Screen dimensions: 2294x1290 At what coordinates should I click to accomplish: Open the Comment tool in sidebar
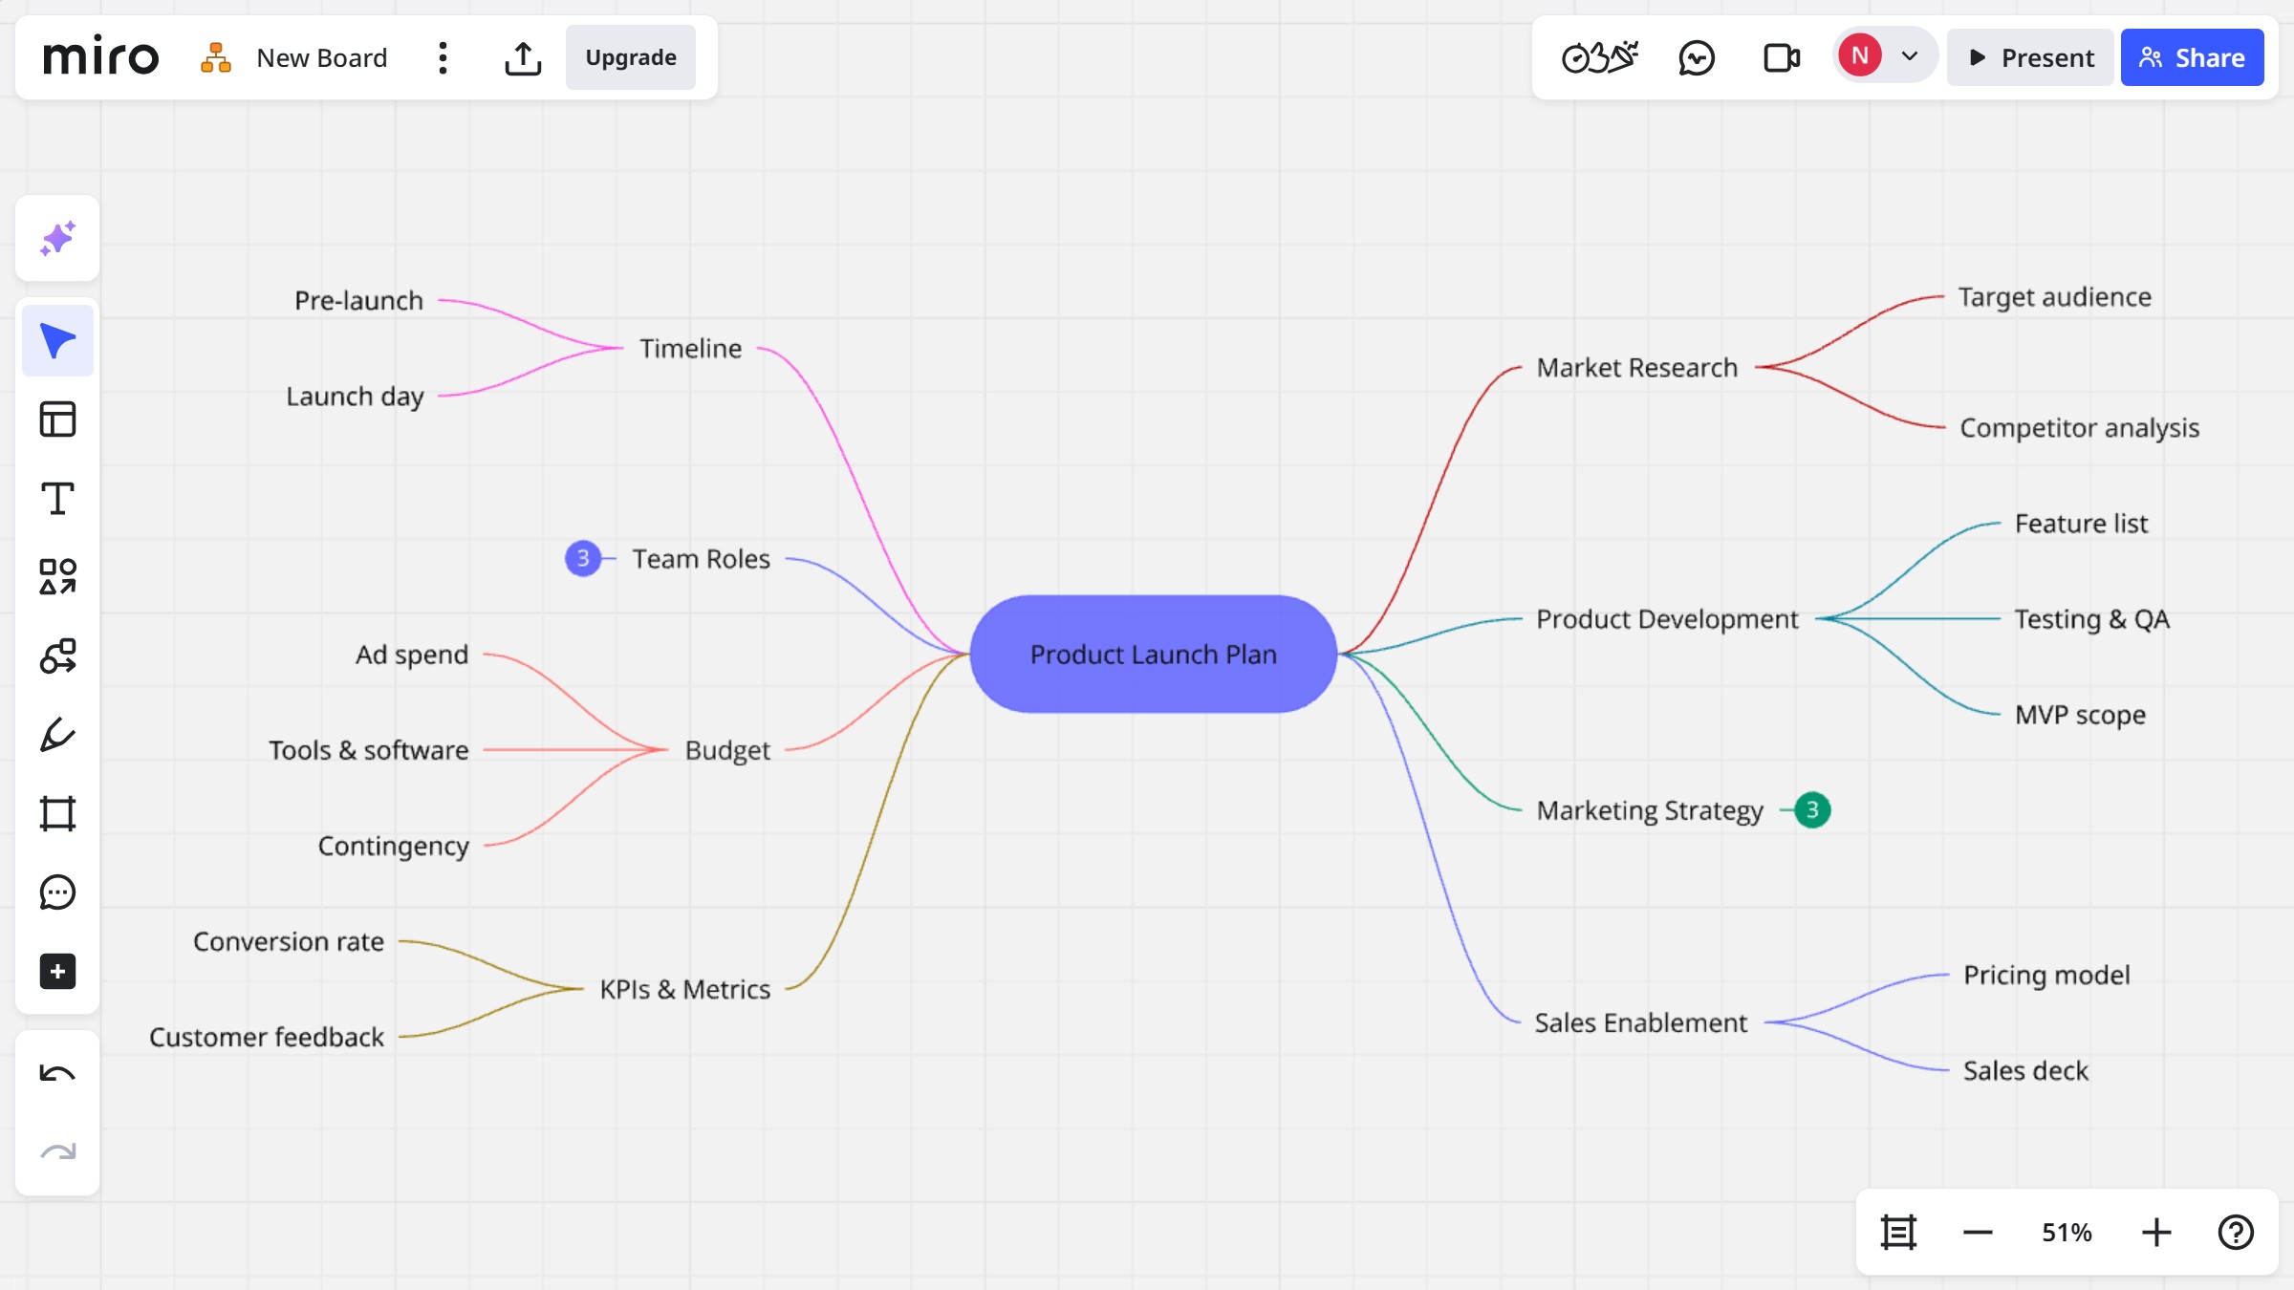point(57,892)
